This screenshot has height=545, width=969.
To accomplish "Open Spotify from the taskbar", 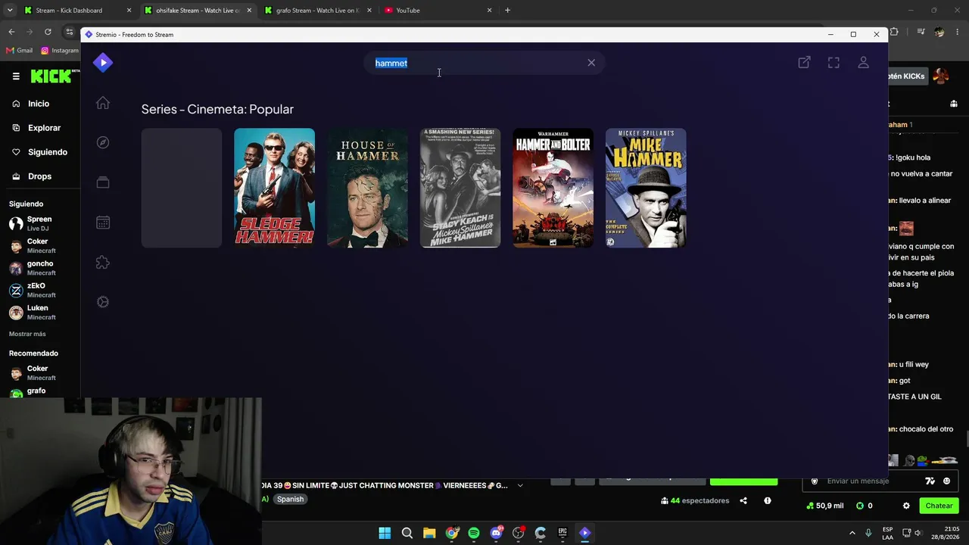I will [474, 533].
